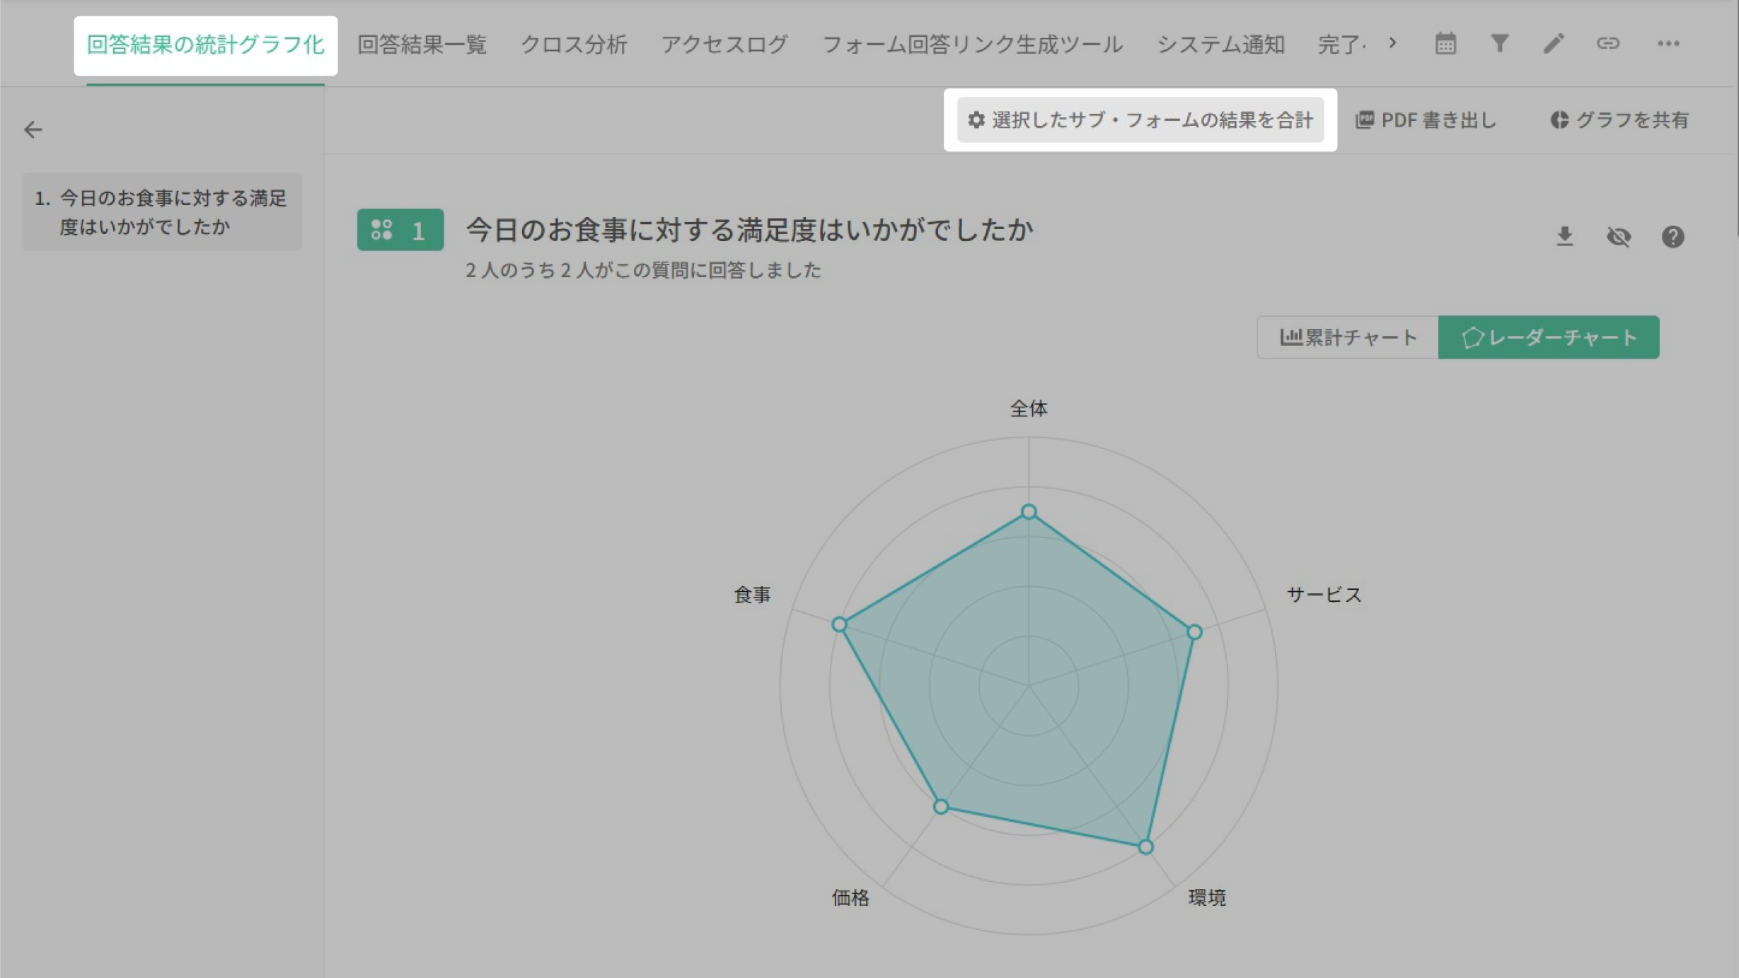Click the pencil edit icon
This screenshot has width=1739, height=978.
click(1554, 44)
